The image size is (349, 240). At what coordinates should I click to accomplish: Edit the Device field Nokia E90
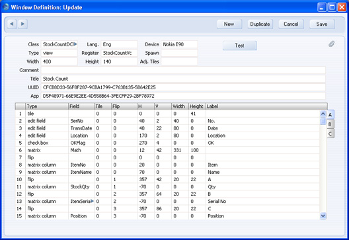tap(179, 44)
